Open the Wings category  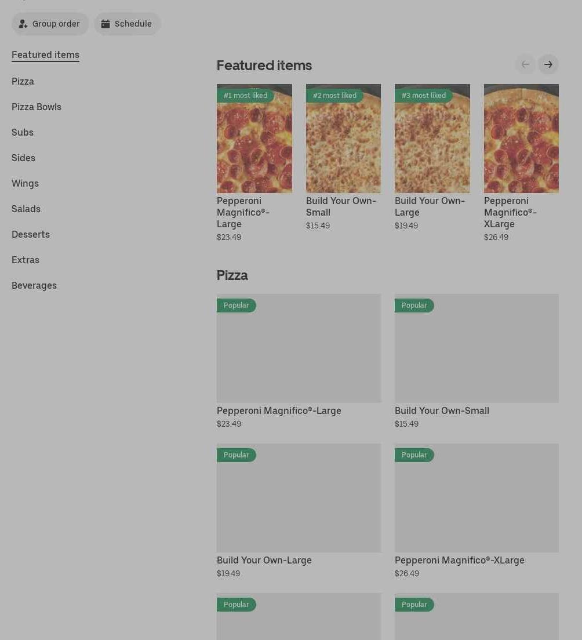pyautogui.click(x=25, y=184)
